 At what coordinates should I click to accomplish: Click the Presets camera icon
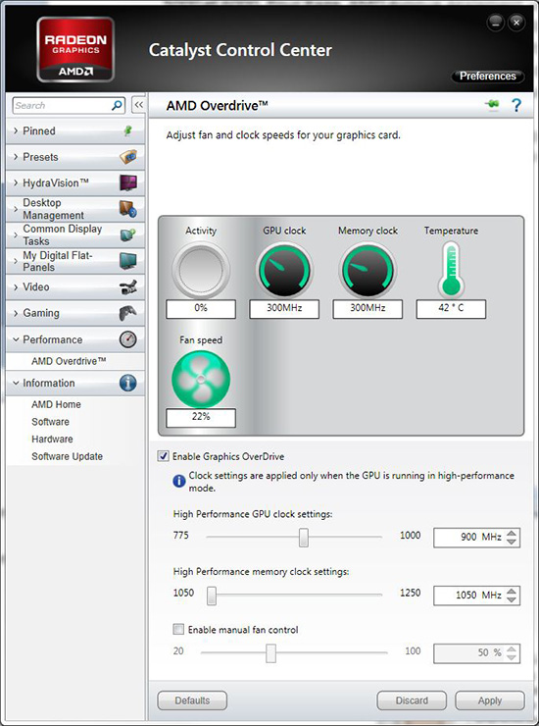pyautogui.click(x=128, y=157)
